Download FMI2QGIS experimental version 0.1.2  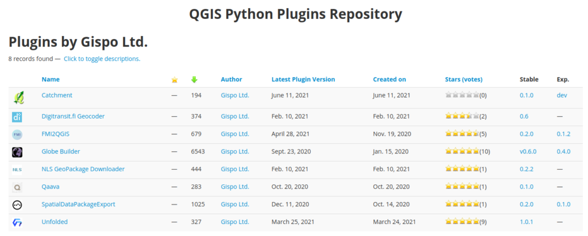coord(564,134)
